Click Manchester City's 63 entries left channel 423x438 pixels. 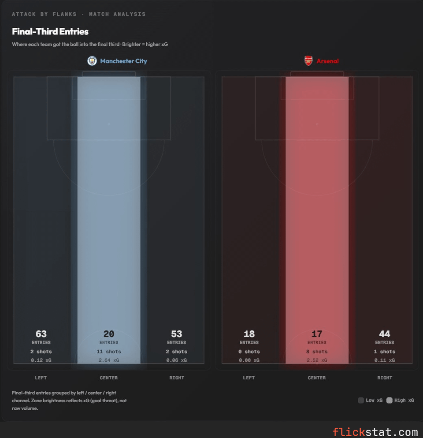[x=41, y=221]
